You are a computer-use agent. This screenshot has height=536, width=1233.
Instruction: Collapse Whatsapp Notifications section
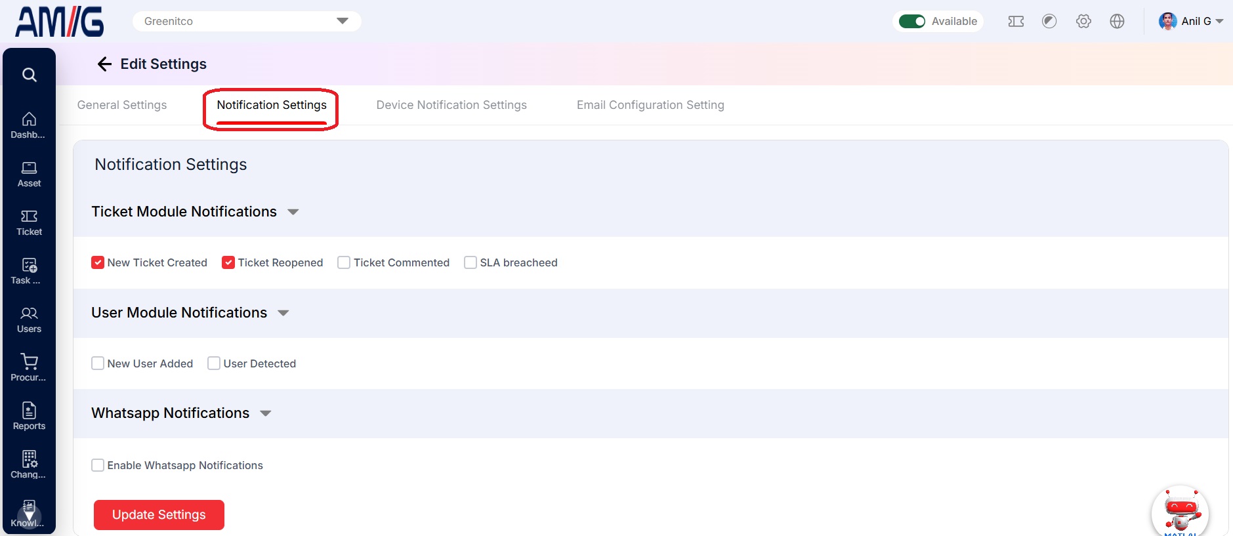[266, 413]
